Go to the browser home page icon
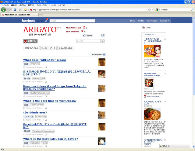195x151 pixels. (x=25, y=10)
